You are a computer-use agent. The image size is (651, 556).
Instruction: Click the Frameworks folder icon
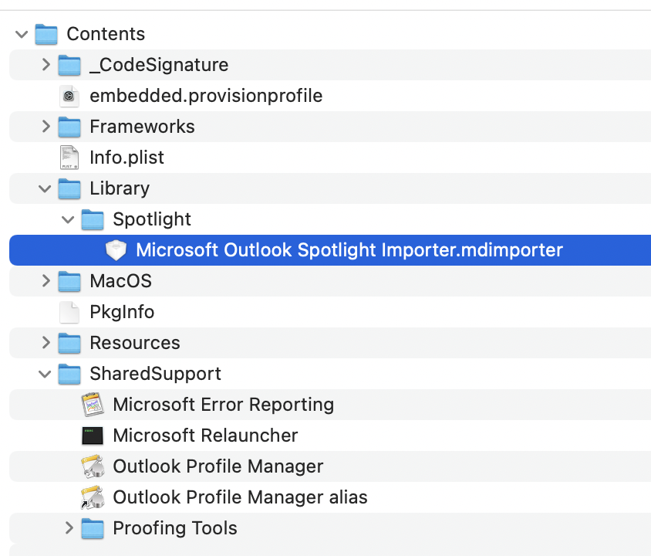pyautogui.click(x=69, y=127)
